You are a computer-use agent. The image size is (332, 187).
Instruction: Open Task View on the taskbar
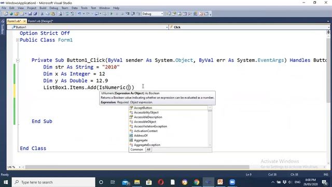point(113,182)
